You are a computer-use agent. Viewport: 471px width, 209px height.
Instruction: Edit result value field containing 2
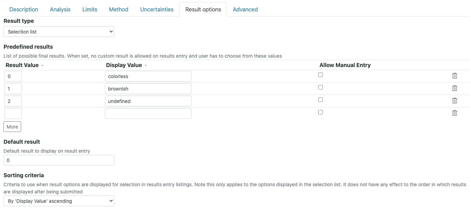[13, 101]
